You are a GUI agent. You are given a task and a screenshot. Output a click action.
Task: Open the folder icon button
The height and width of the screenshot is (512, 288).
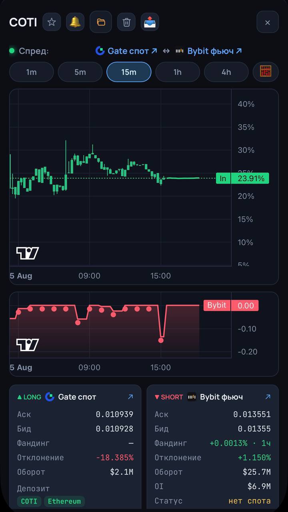(x=101, y=22)
